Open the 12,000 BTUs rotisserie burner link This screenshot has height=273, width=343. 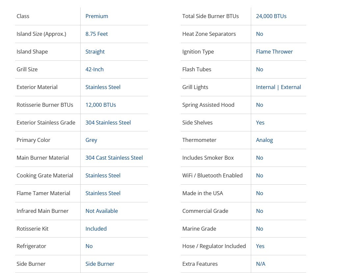point(100,105)
